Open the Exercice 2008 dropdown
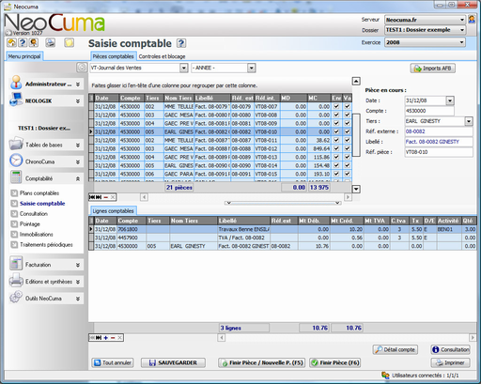 coord(461,42)
